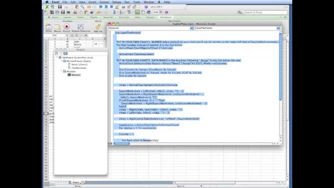Viewport: 334px width, 188px height.
Task: Click the Format Painter brush icon in toolbar
Action: [x=92, y=12]
